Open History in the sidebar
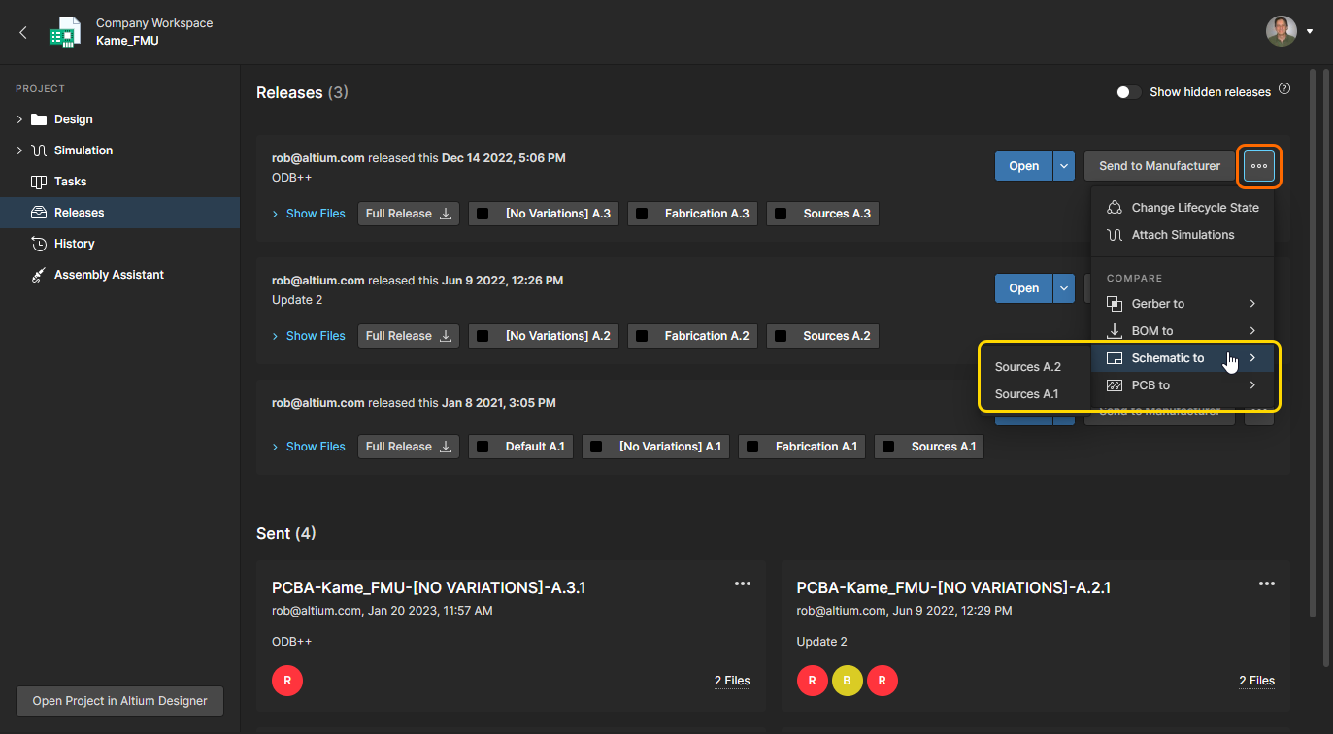This screenshot has height=734, width=1333. click(75, 244)
